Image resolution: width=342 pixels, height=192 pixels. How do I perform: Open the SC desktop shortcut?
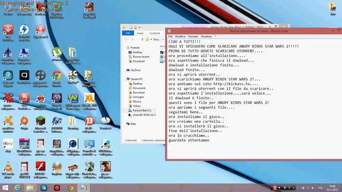coord(73,77)
